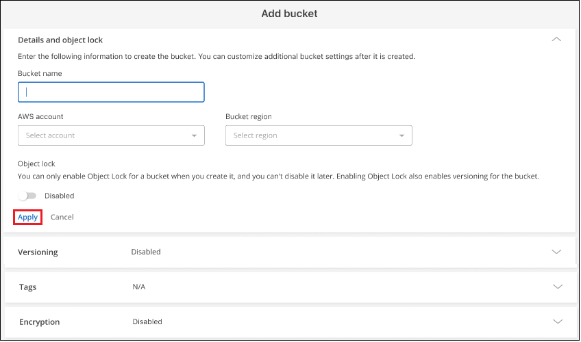Click the Encryption row label
The width and height of the screenshot is (581, 342).
(x=39, y=322)
